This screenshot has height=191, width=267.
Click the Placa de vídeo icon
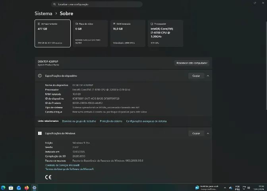point(77,24)
